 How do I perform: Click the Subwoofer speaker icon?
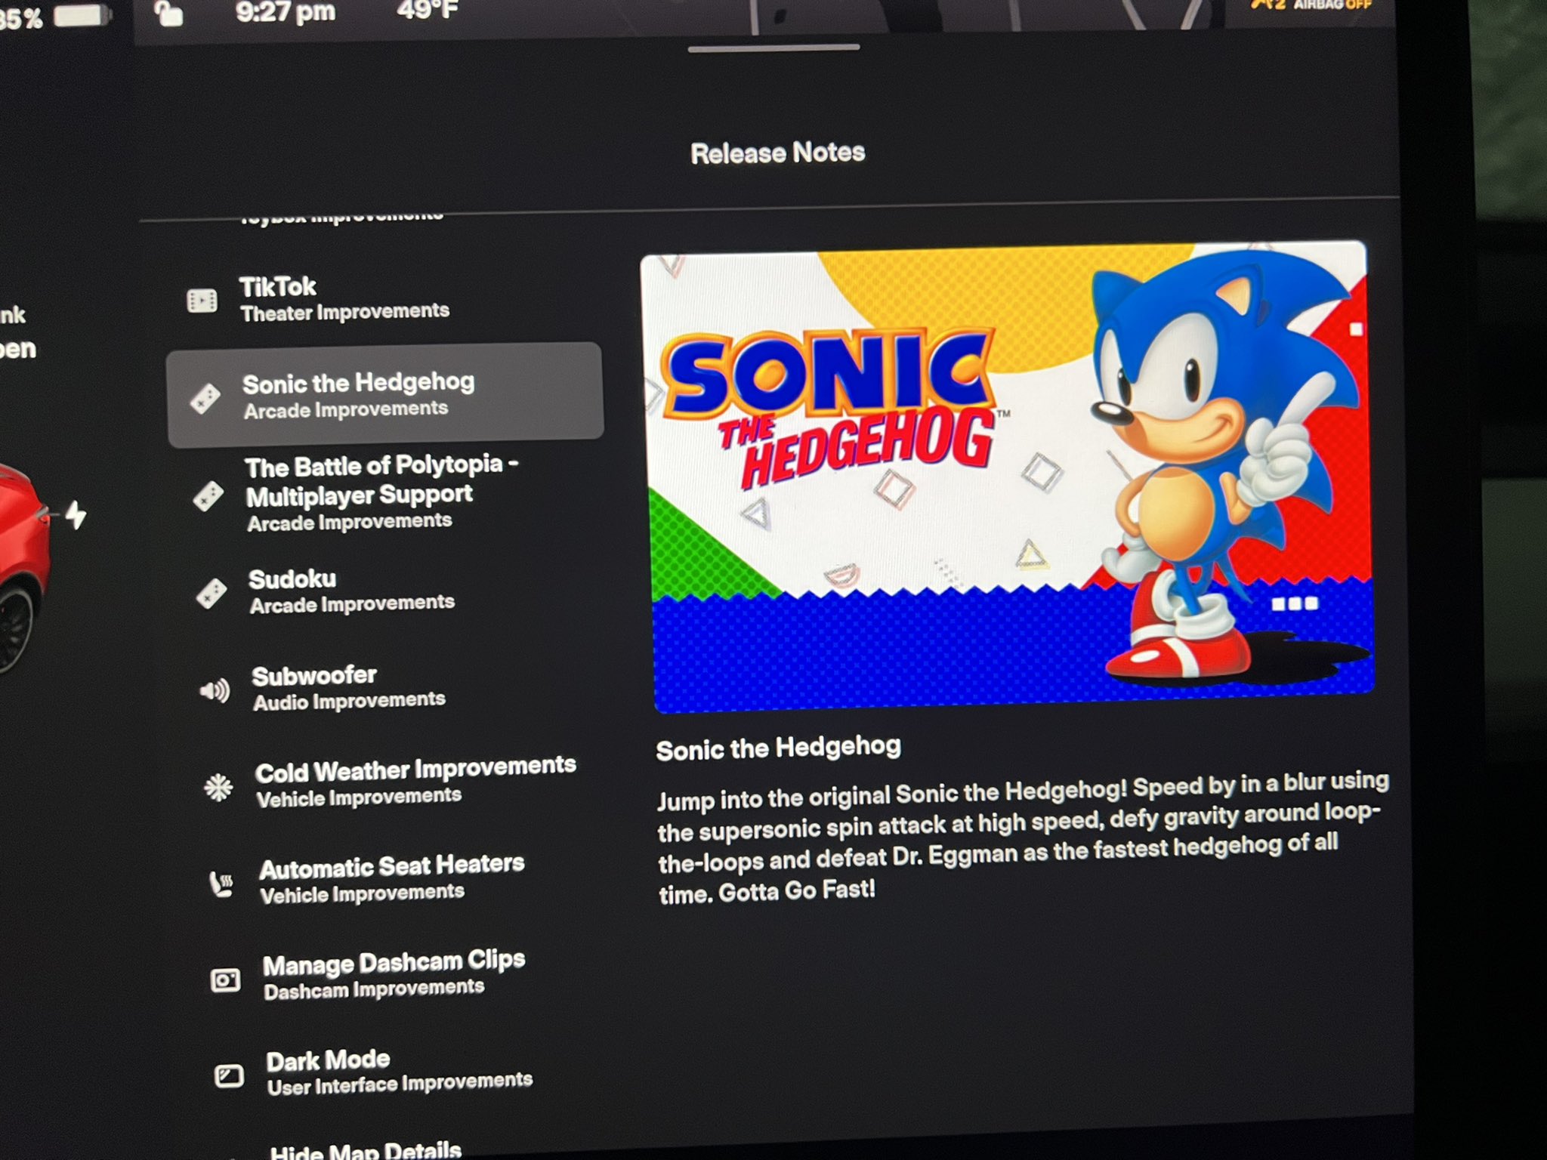(x=215, y=690)
